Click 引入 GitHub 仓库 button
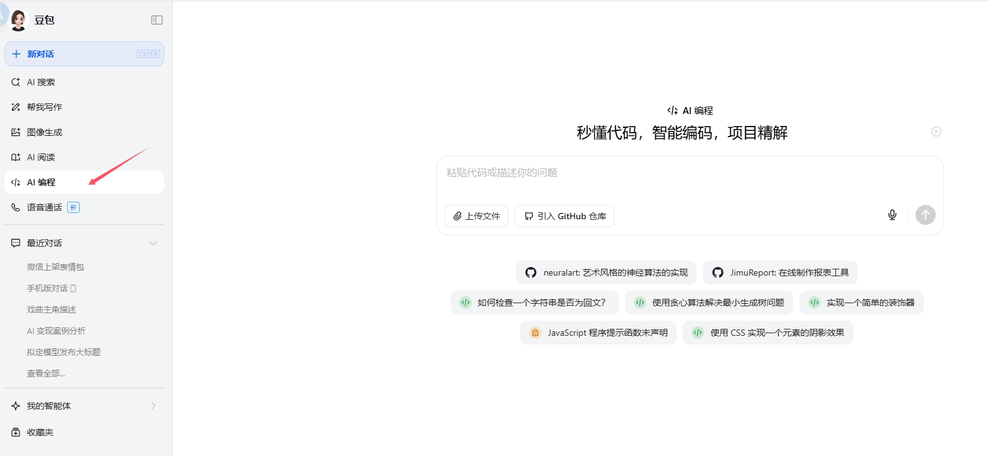This screenshot has width=989, height=456. [x=564, y=216]
